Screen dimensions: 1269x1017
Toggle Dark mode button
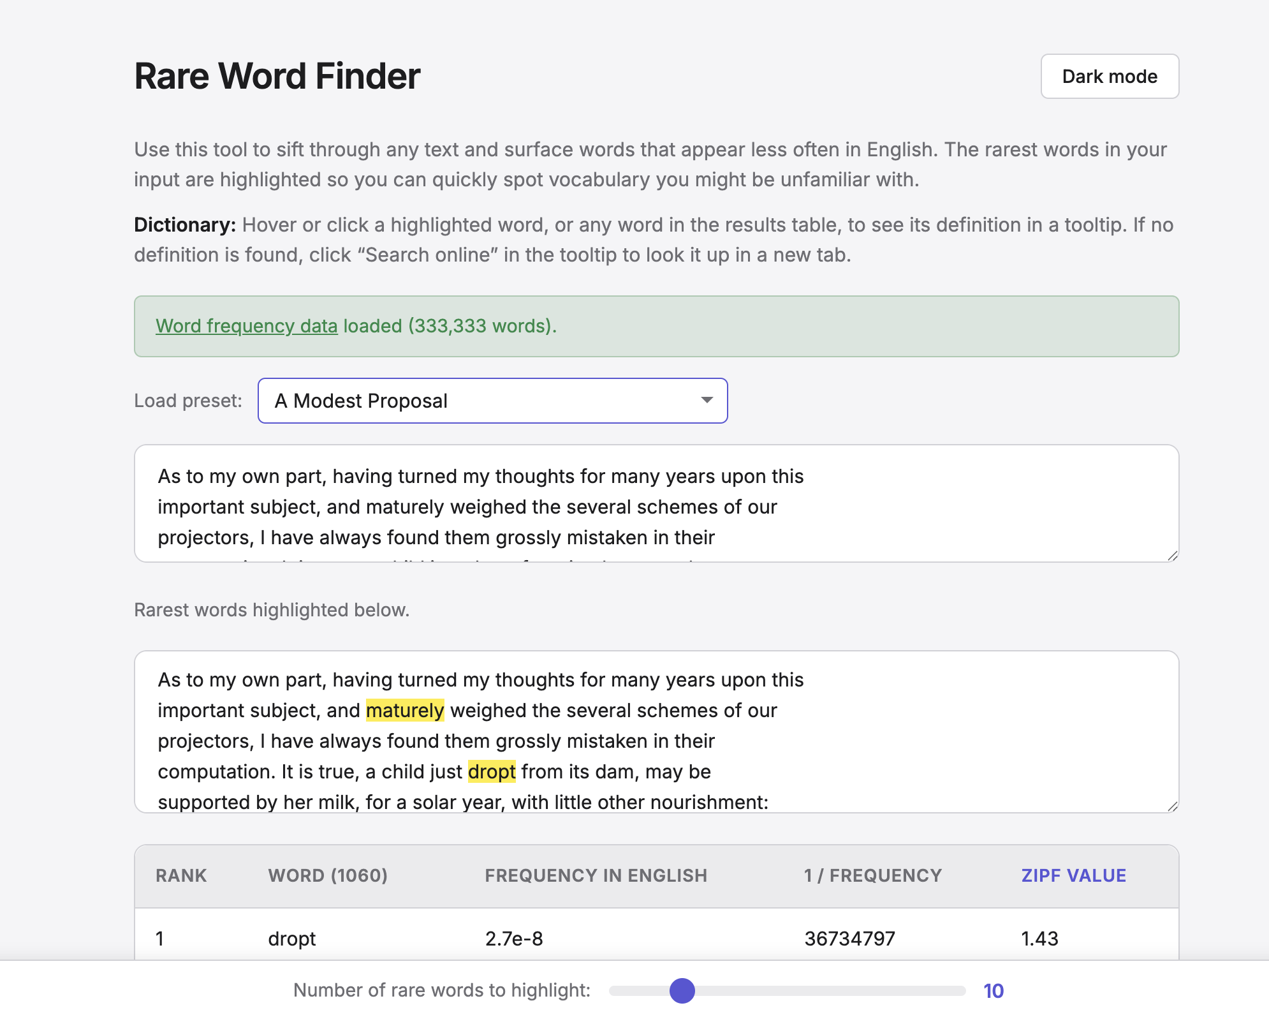pyautogui.click(x=1109, y=77)
